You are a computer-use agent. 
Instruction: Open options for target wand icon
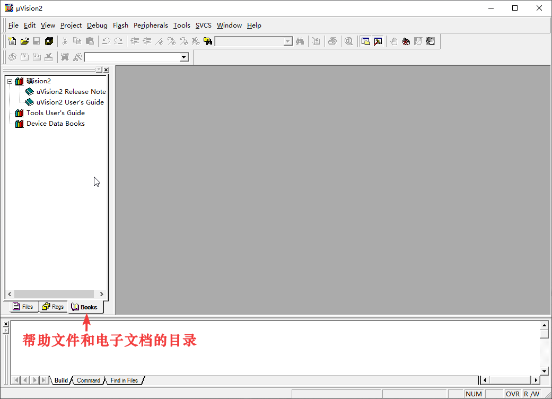pyautogui.click(x=77, y=57)
